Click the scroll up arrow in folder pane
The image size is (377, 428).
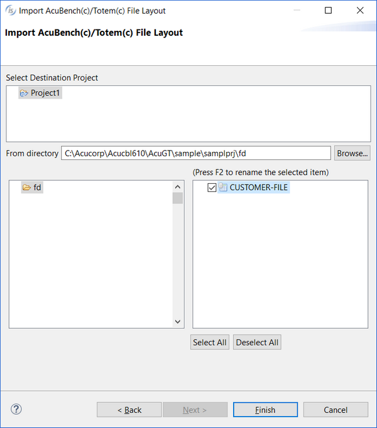coord(178,187)
